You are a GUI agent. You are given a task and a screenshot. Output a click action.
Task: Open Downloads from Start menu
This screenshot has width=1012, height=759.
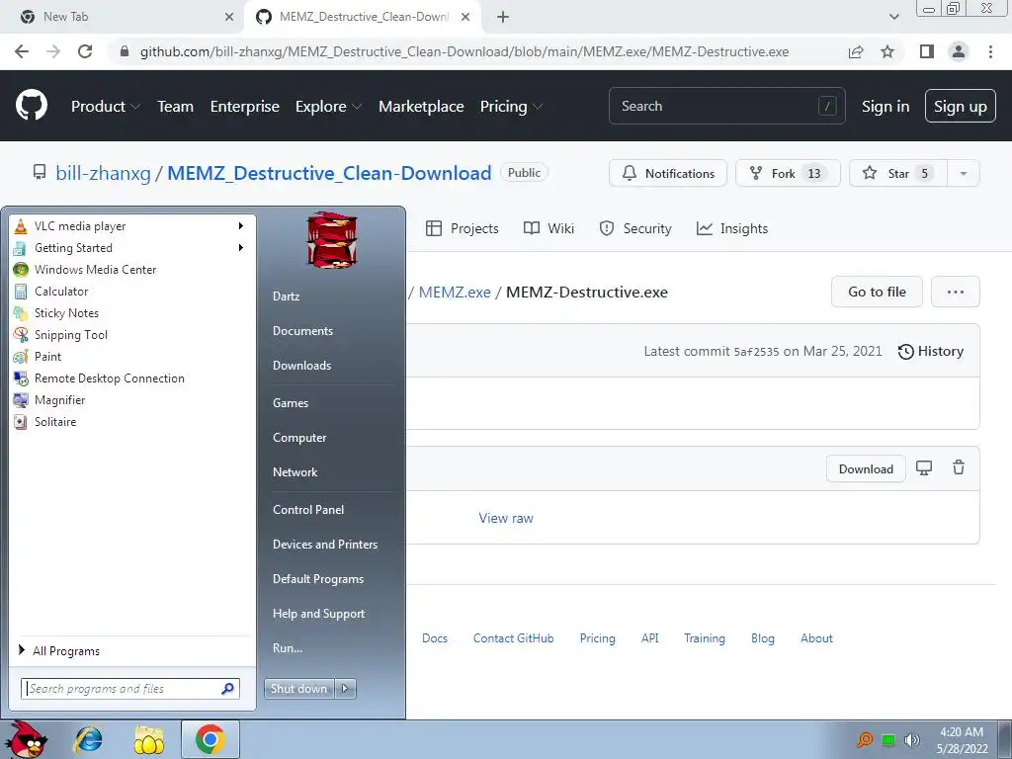[x=301, y=366]
